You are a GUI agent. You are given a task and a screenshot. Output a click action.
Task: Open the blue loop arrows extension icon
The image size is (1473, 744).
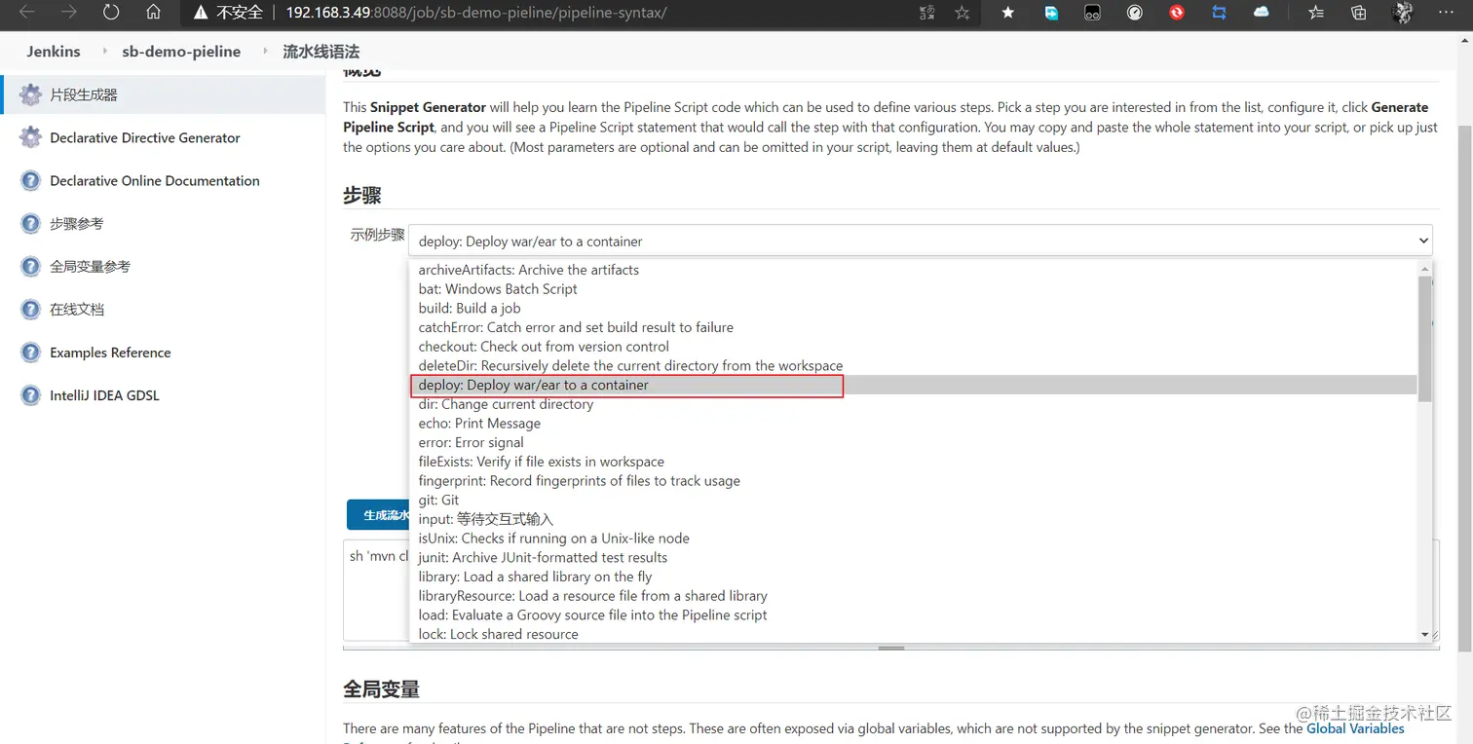tap(1220, 13)
